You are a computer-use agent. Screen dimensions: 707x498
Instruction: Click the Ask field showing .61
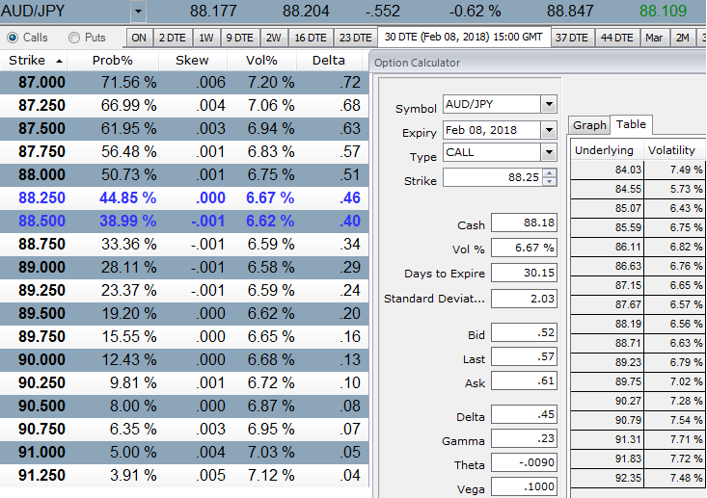pyautogui.click(x=524, y=380)
